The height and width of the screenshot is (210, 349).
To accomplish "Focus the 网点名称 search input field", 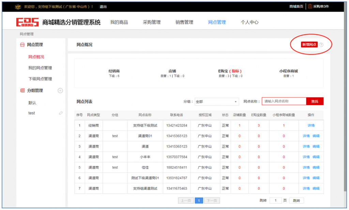I will pos(284,101).
